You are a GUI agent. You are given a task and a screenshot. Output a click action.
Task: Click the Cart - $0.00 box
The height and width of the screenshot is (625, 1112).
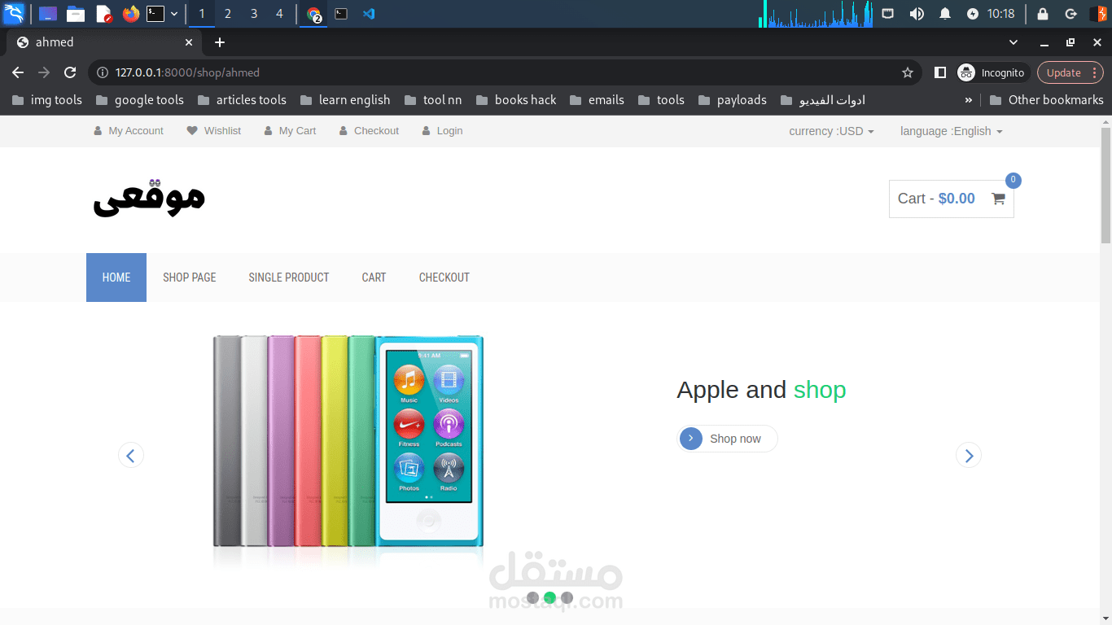click(x=952, y=199)
